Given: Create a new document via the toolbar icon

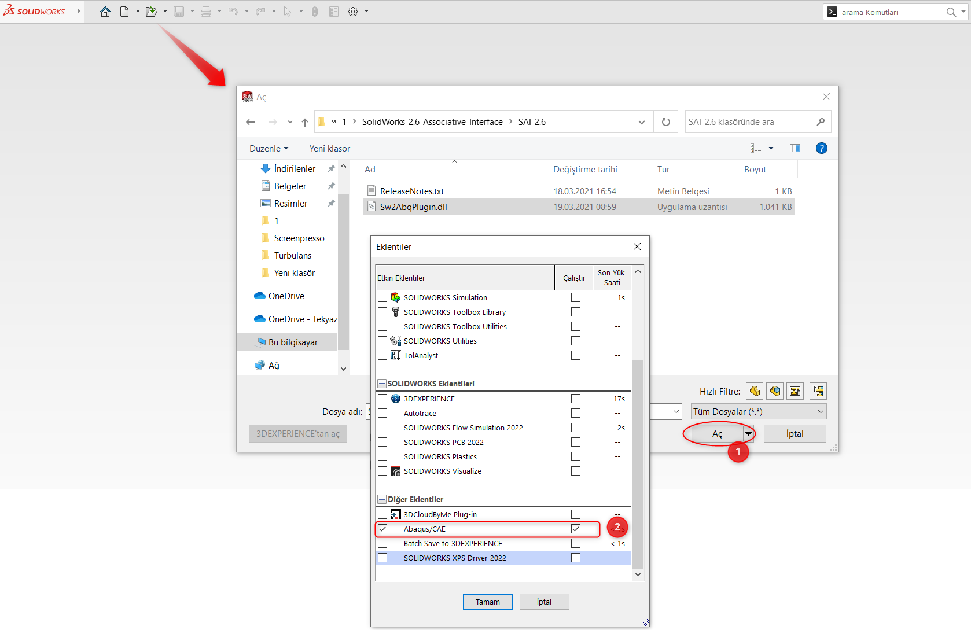Looking at the screenshot, I should tap(124, 11).
